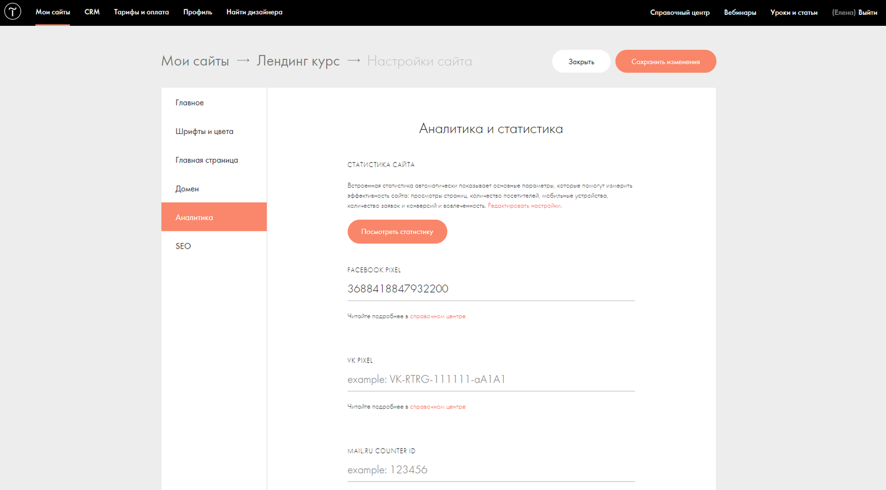Open Вебинары from header

[740, 12]
